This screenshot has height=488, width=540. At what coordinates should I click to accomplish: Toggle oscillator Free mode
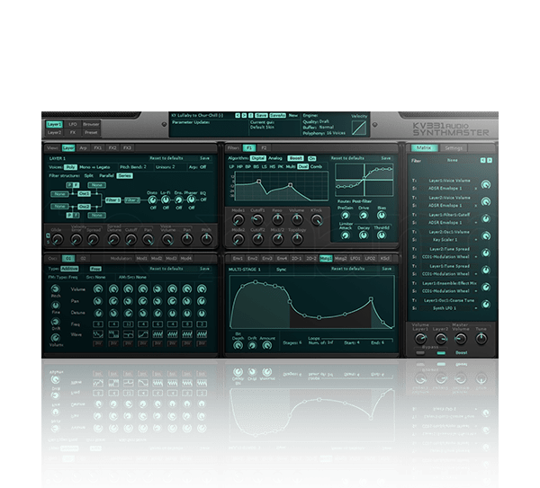(x=95, y=269)
